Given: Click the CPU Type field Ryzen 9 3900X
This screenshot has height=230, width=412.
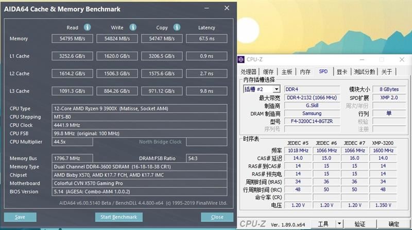Looking at the screenshot, I should 139,108.
